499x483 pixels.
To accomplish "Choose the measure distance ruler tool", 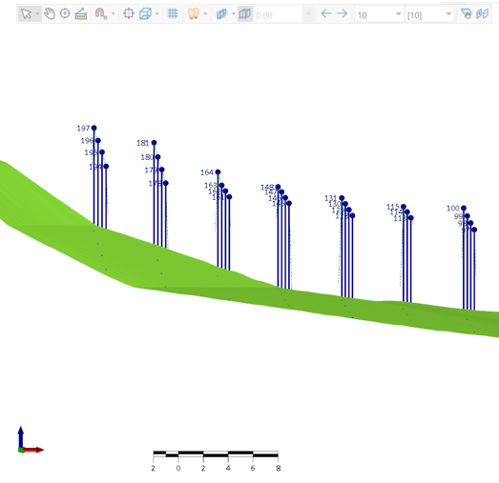I will pyautogui.click(x=81, y=14).
